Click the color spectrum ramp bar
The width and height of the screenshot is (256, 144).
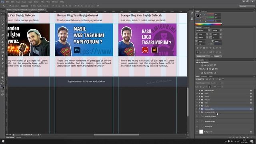[x=209, y=24]
